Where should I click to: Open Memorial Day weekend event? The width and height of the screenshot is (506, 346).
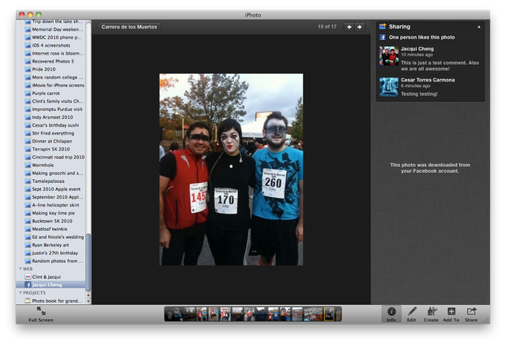pyautogui.click(x=51, y=29)
